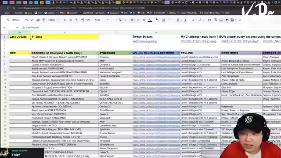Select the 'Marksman Vanguard' synergy cell
The image size is (281, 158).
(x=115, y=72)
